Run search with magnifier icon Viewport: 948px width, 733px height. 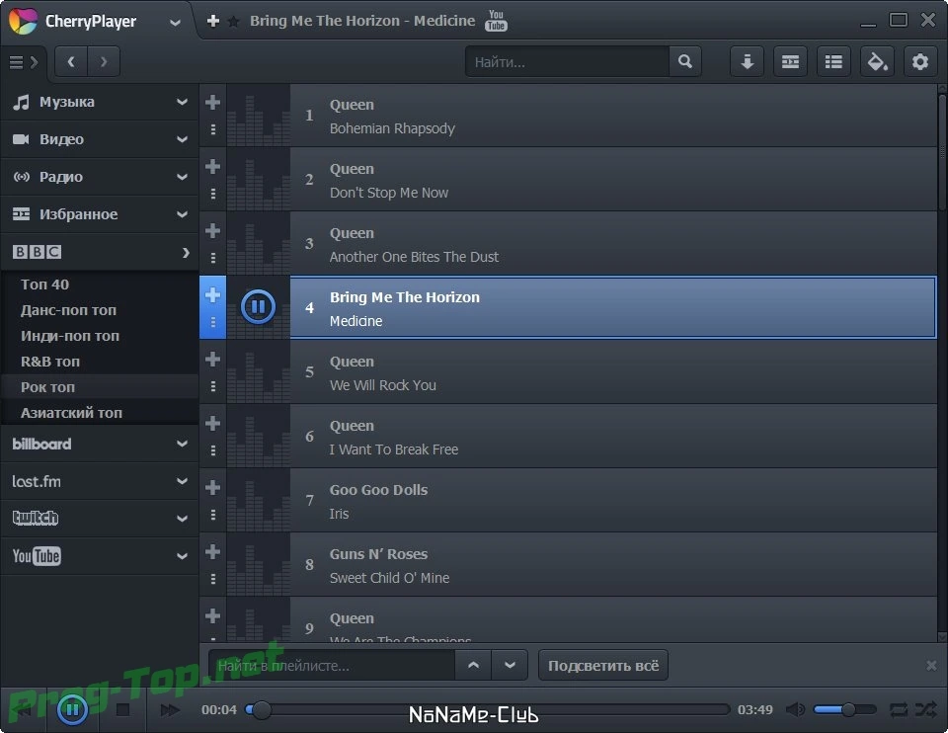tap(685, 61)
